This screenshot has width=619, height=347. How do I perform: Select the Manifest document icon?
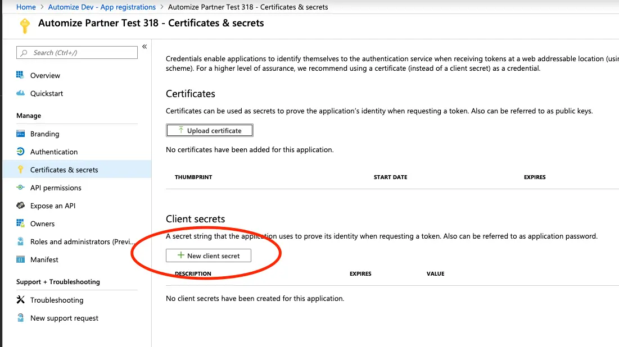(20, 260)
